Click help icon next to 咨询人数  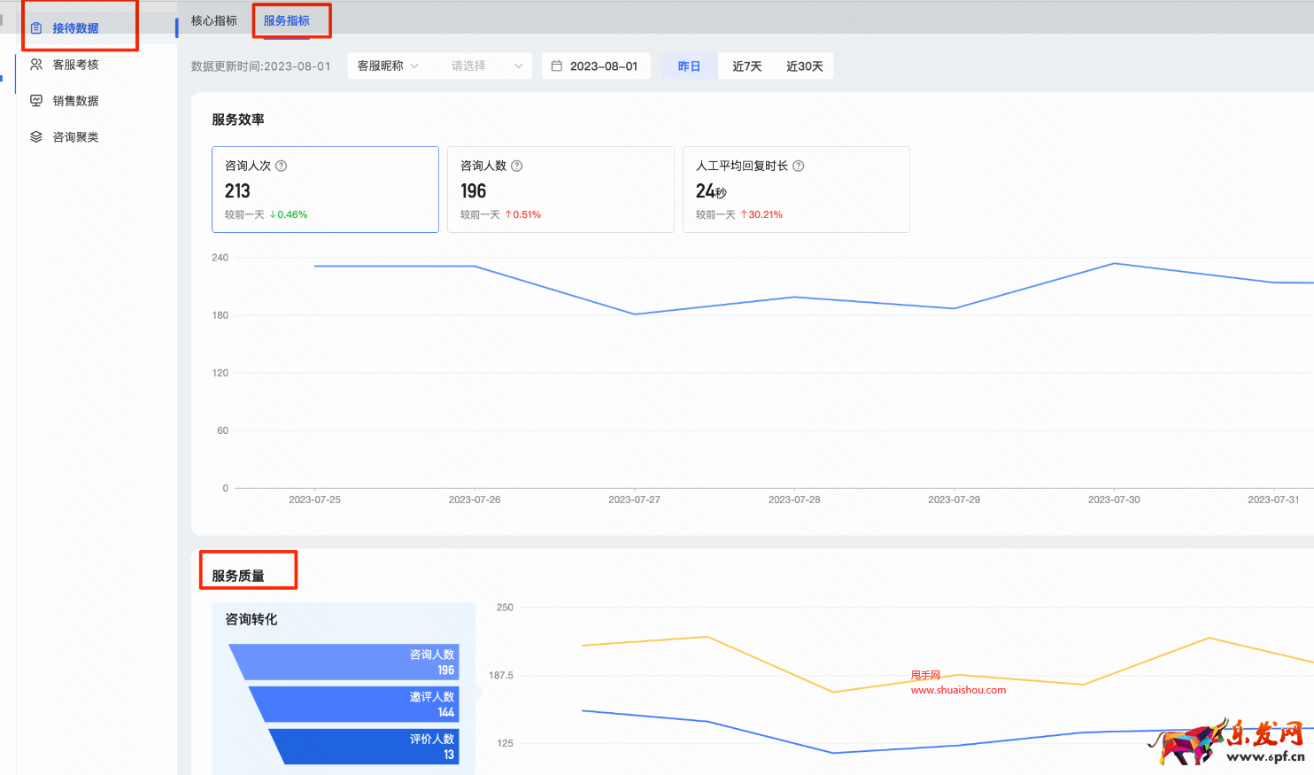tap(517, 166)
